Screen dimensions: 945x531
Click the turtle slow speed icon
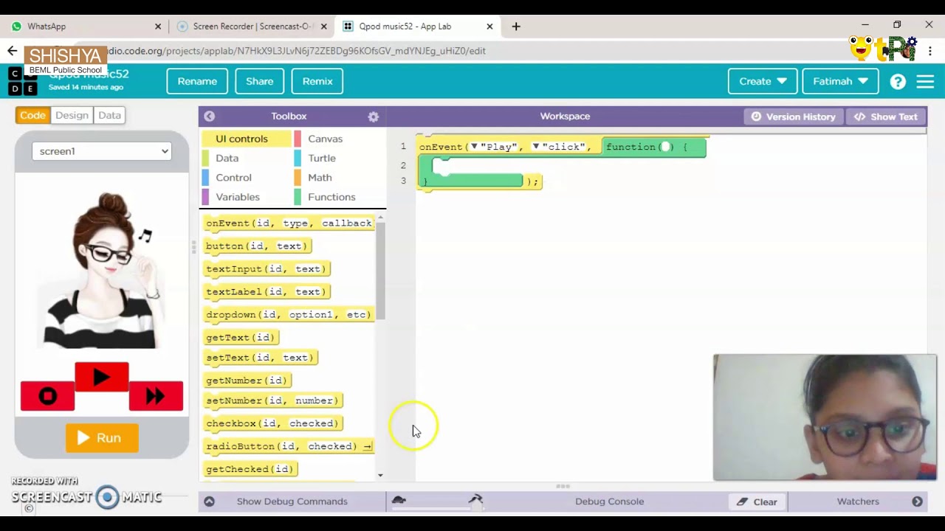399,500
